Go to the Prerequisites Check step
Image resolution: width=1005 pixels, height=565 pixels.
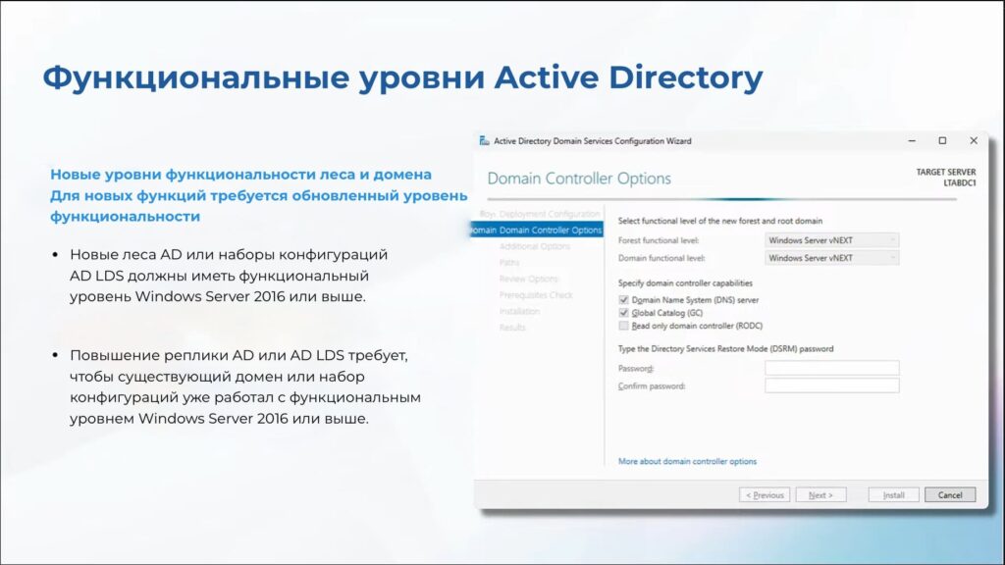click(536, 295)
